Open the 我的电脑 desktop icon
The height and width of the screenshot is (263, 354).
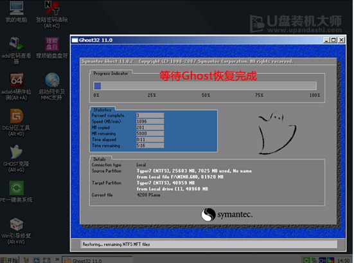pyautogui.click(x=16, y=12)
